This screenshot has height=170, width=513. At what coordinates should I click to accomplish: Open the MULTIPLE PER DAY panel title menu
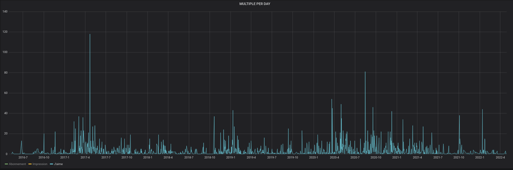(255, 4)
